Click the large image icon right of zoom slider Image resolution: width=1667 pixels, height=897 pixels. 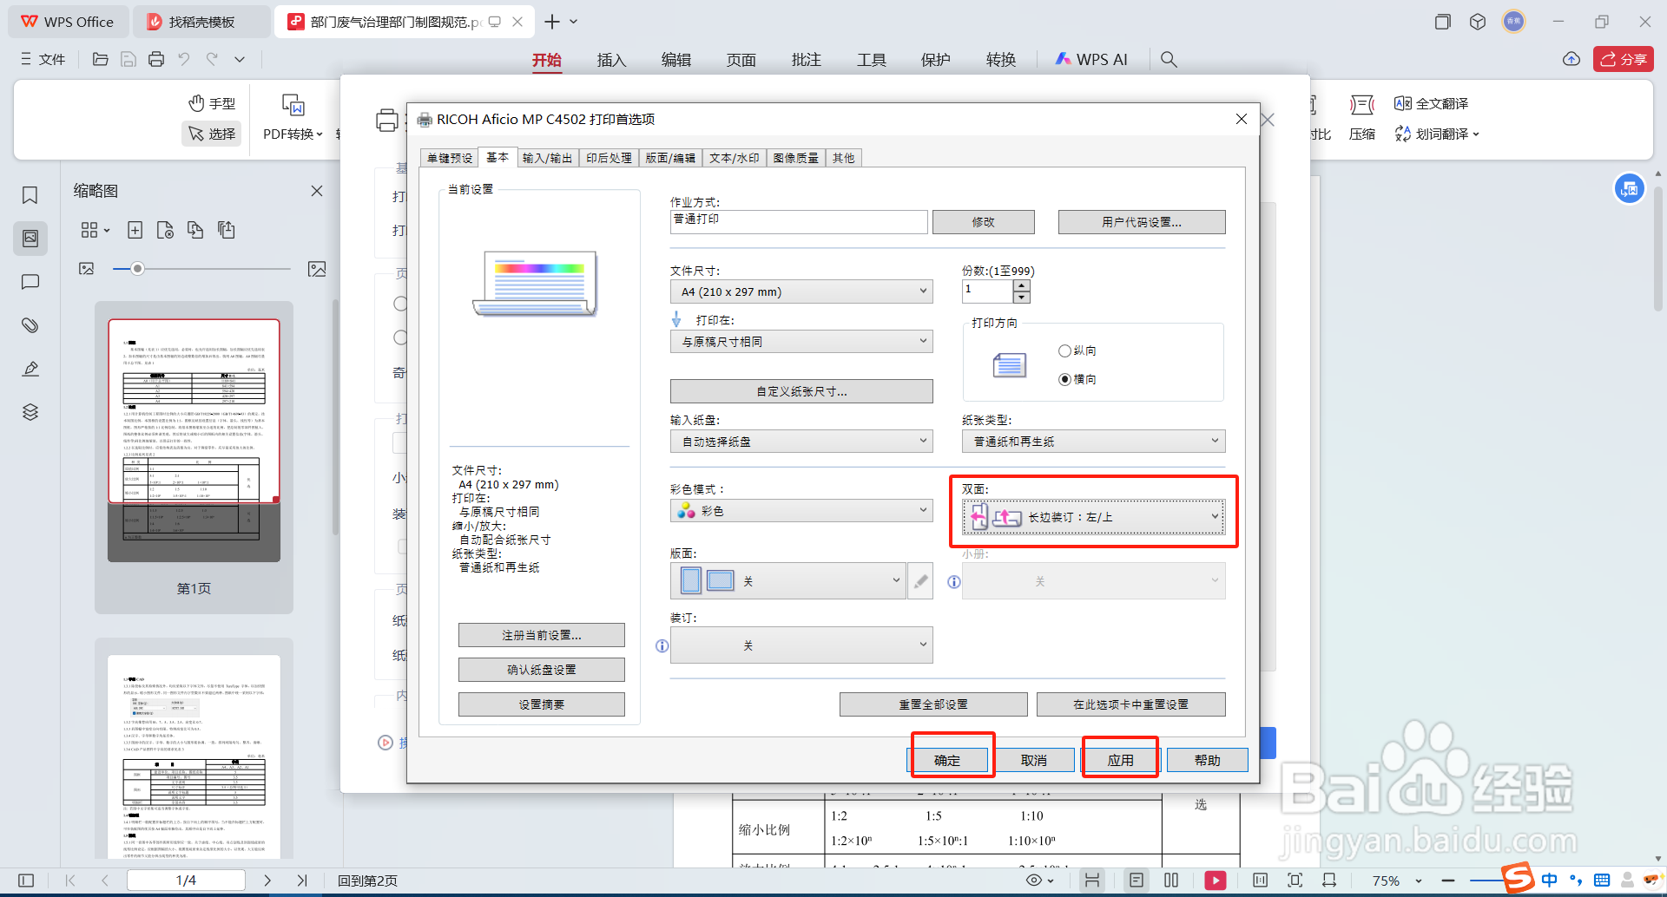coord(317,269)
